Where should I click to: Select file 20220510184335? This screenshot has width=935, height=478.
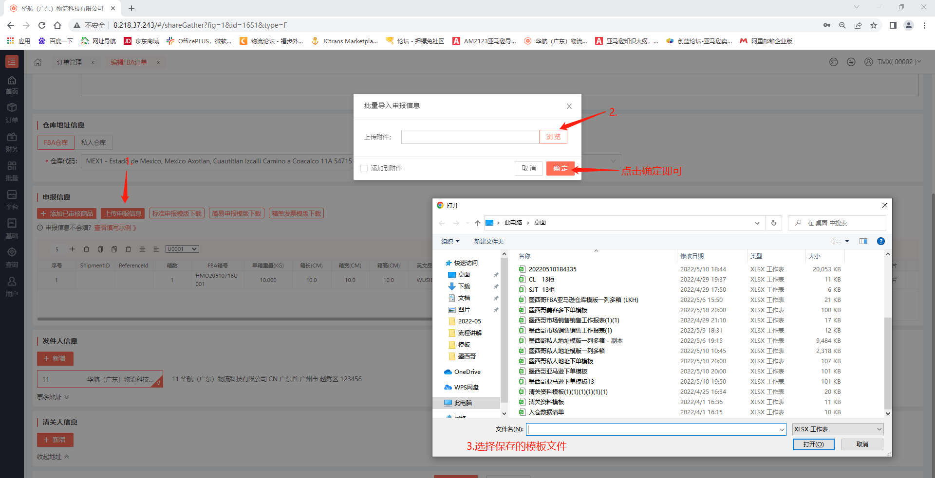point(552,269)
